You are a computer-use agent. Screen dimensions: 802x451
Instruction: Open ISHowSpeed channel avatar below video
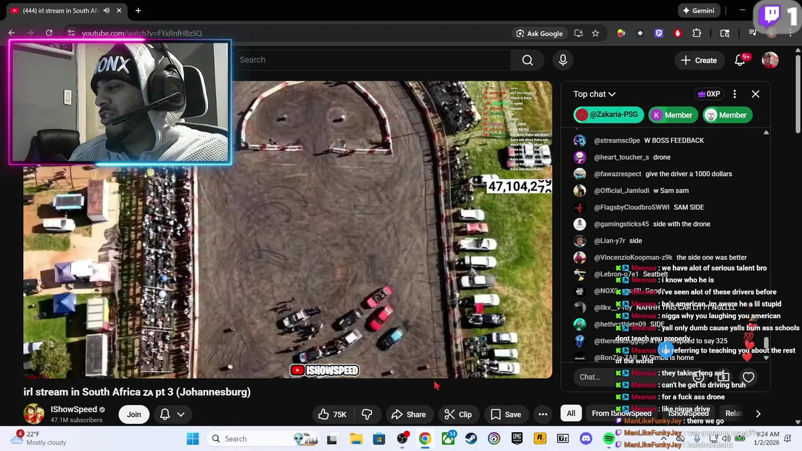click(x=34, y=414)
